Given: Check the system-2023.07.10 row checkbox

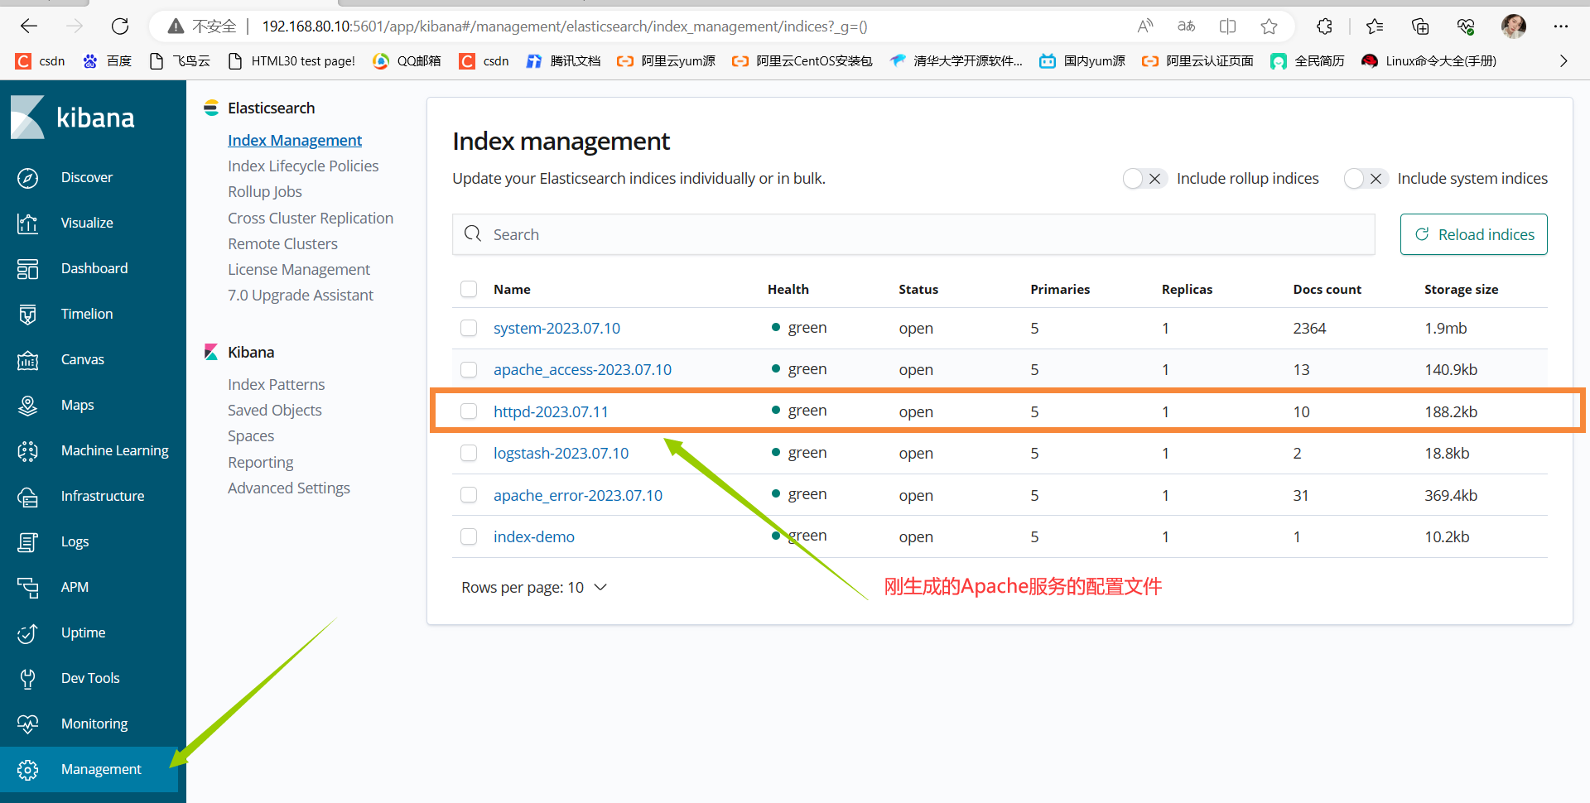Looking at the screenshot, I should [469, 328].
